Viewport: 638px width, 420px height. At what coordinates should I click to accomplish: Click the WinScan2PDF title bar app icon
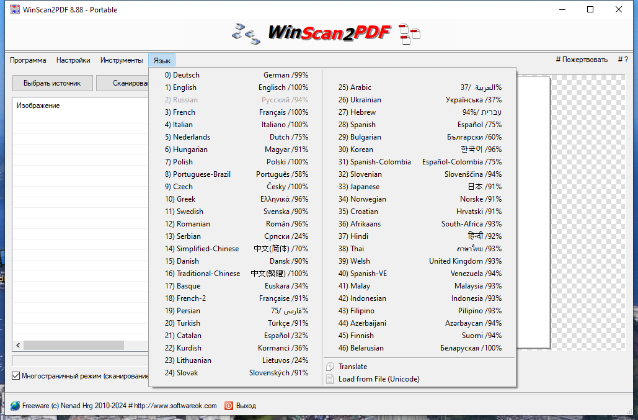15,9
